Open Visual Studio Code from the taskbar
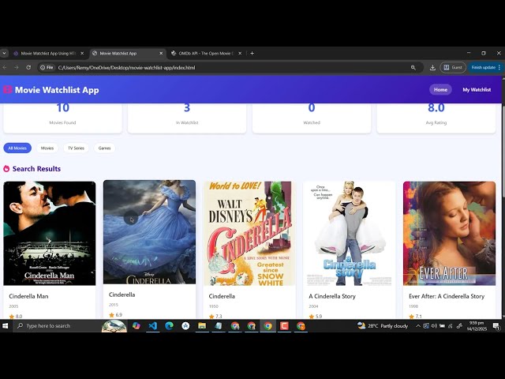505x379 pixels. point(153,326)
